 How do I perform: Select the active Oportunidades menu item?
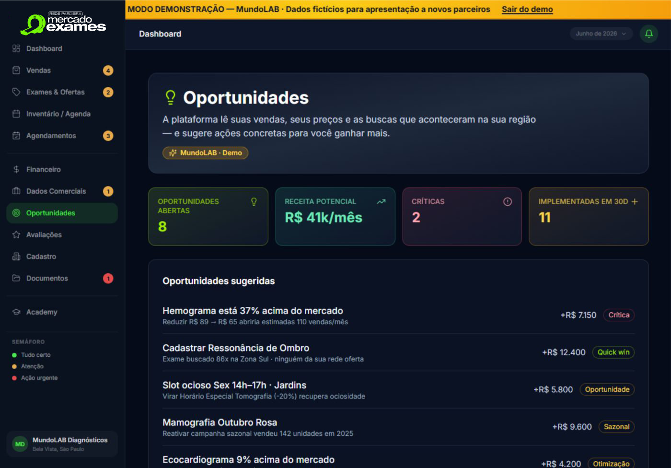[62, 213]
